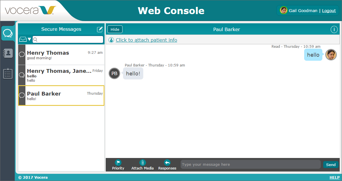
Task: Click the inbox tray icon
Action: [x=23, y=39]
